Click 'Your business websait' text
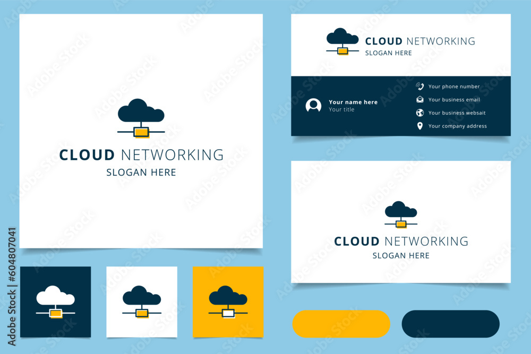The height and width of the screenshot is (354, 531). click(457, 113)
